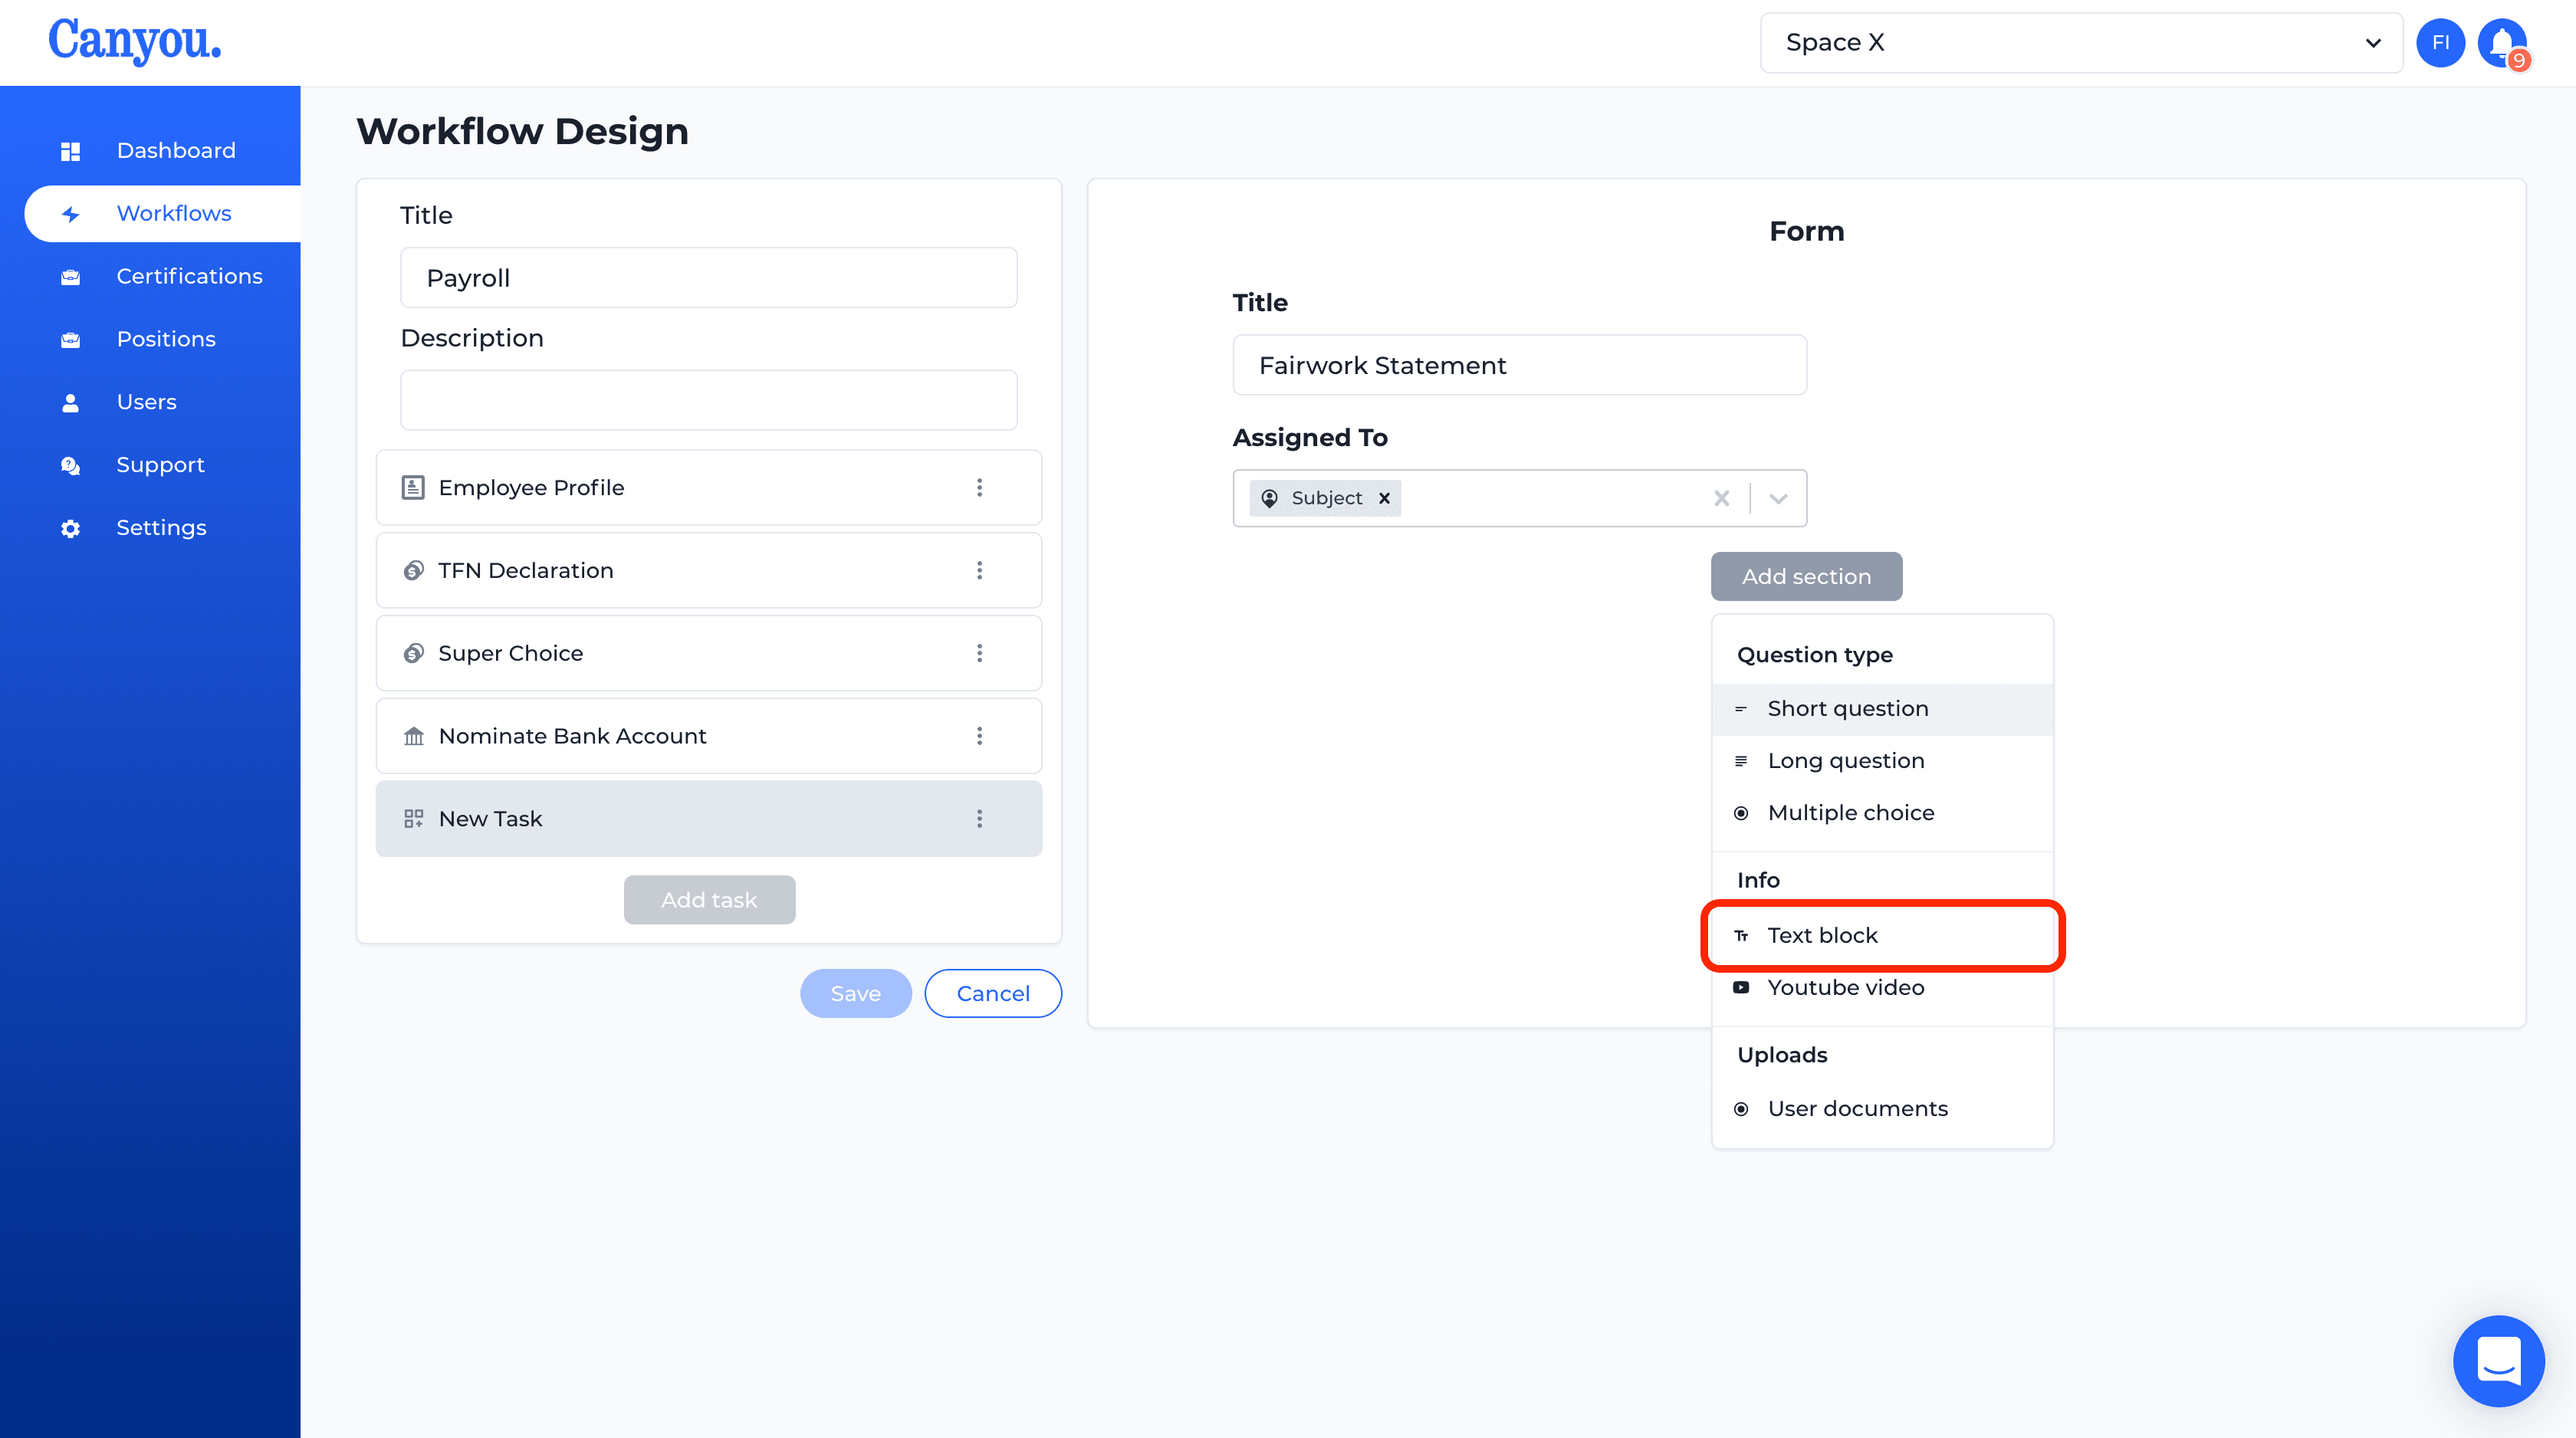Click the Employee Profile task icon

pyautogui.click(x=414, y=487)
